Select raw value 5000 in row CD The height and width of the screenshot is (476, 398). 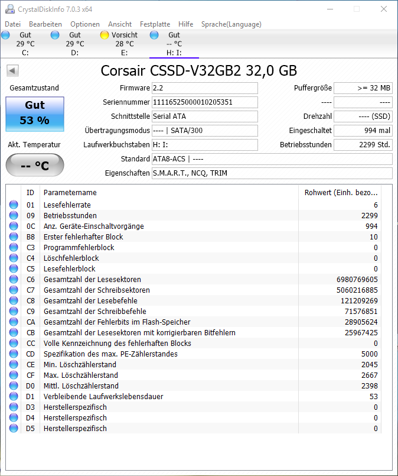[x=370, y=354]
